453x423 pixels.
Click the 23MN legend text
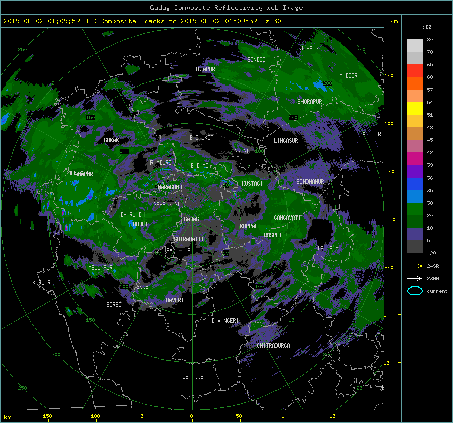click(x=433, y=279)
